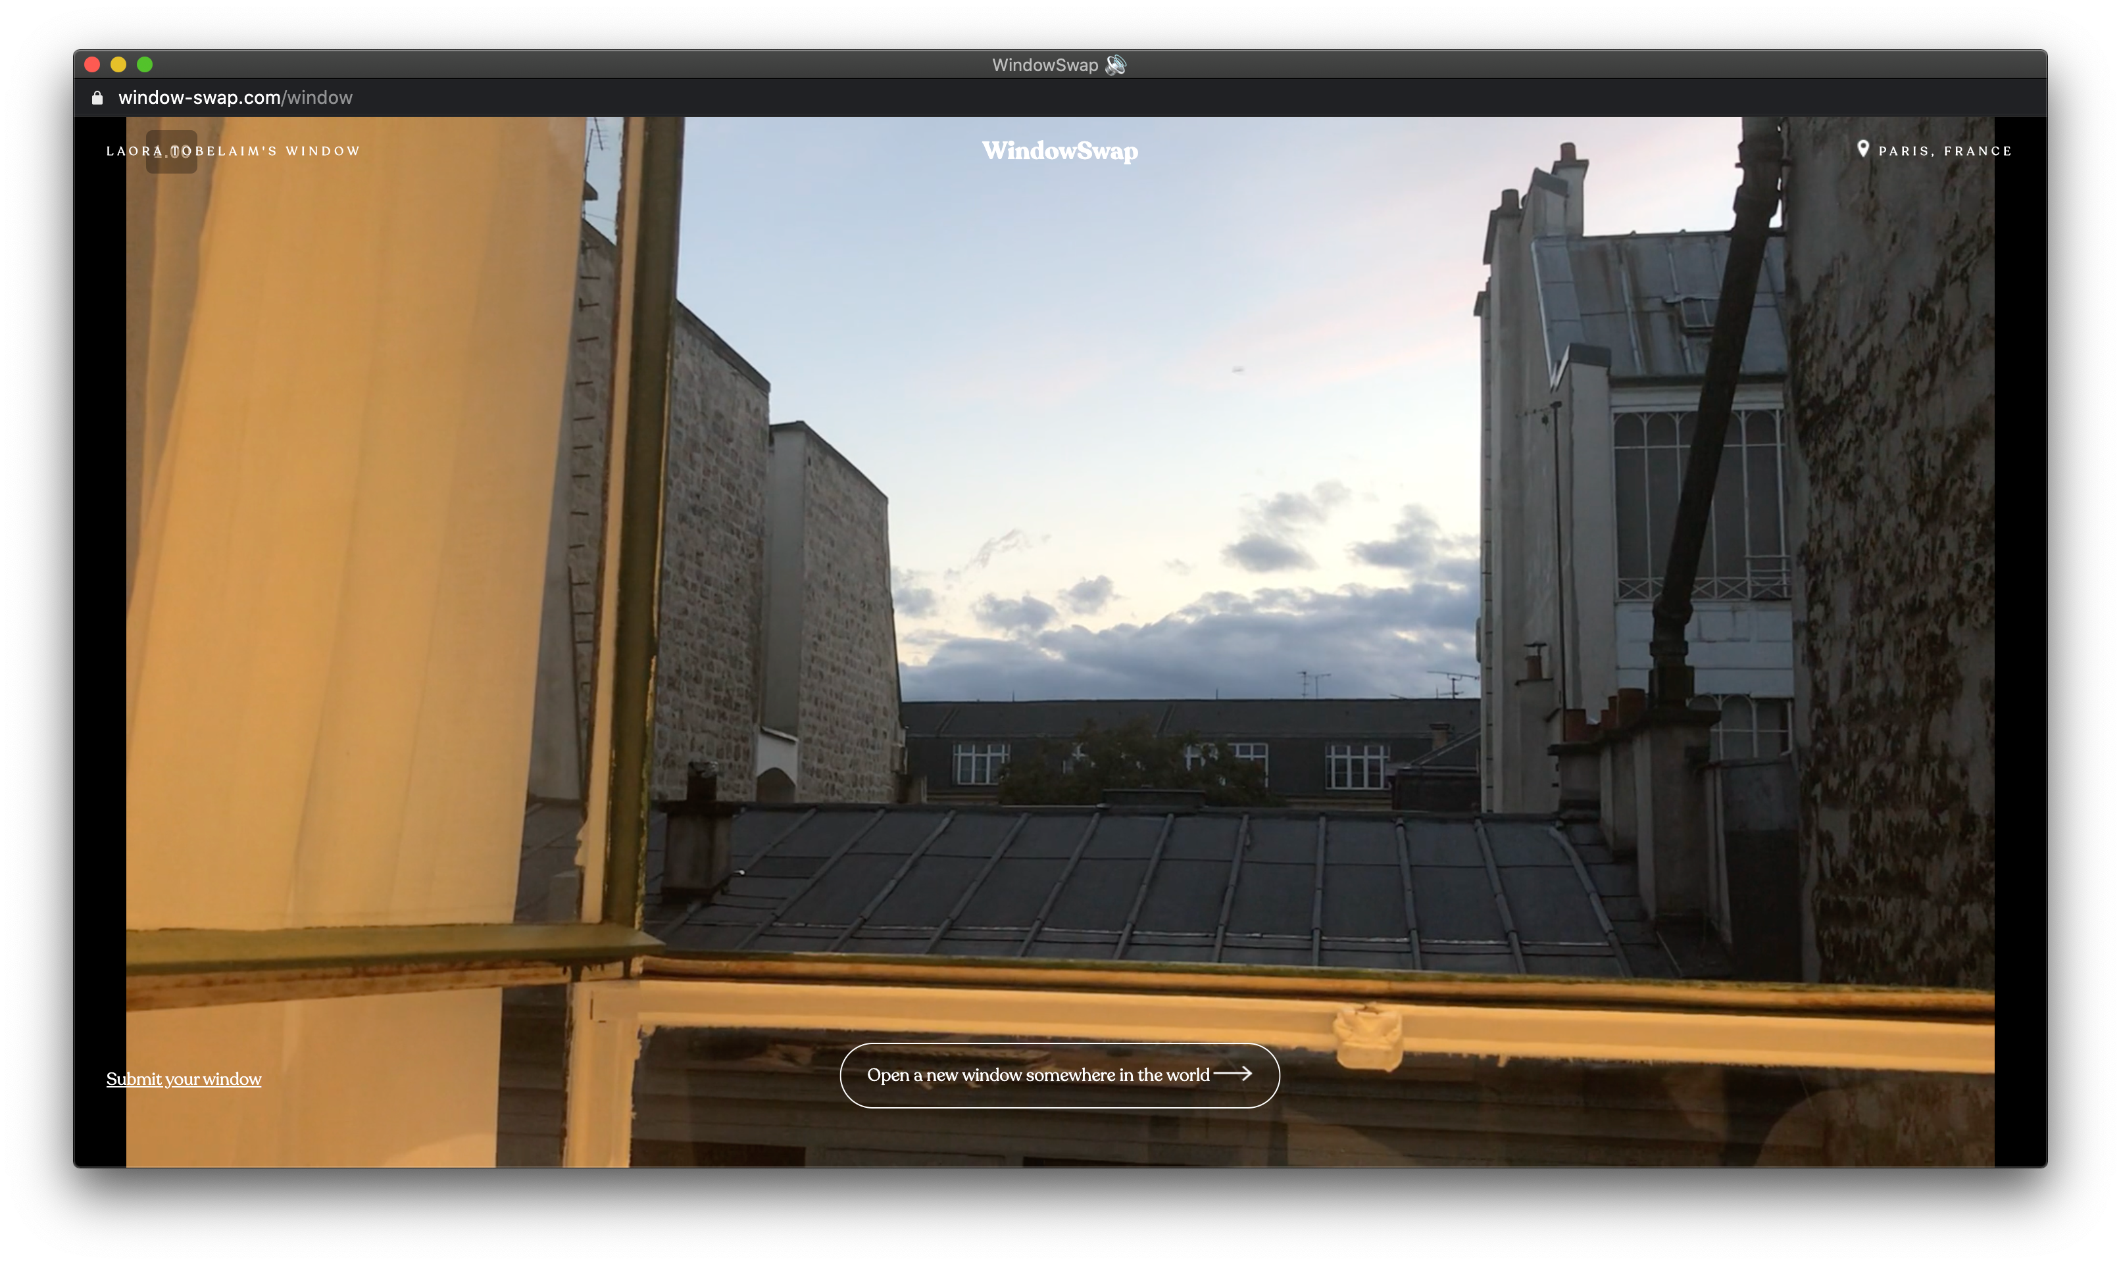Click the empty address bar area right of the URL
2121x1265 pixels.
[x=1109, y=98]
